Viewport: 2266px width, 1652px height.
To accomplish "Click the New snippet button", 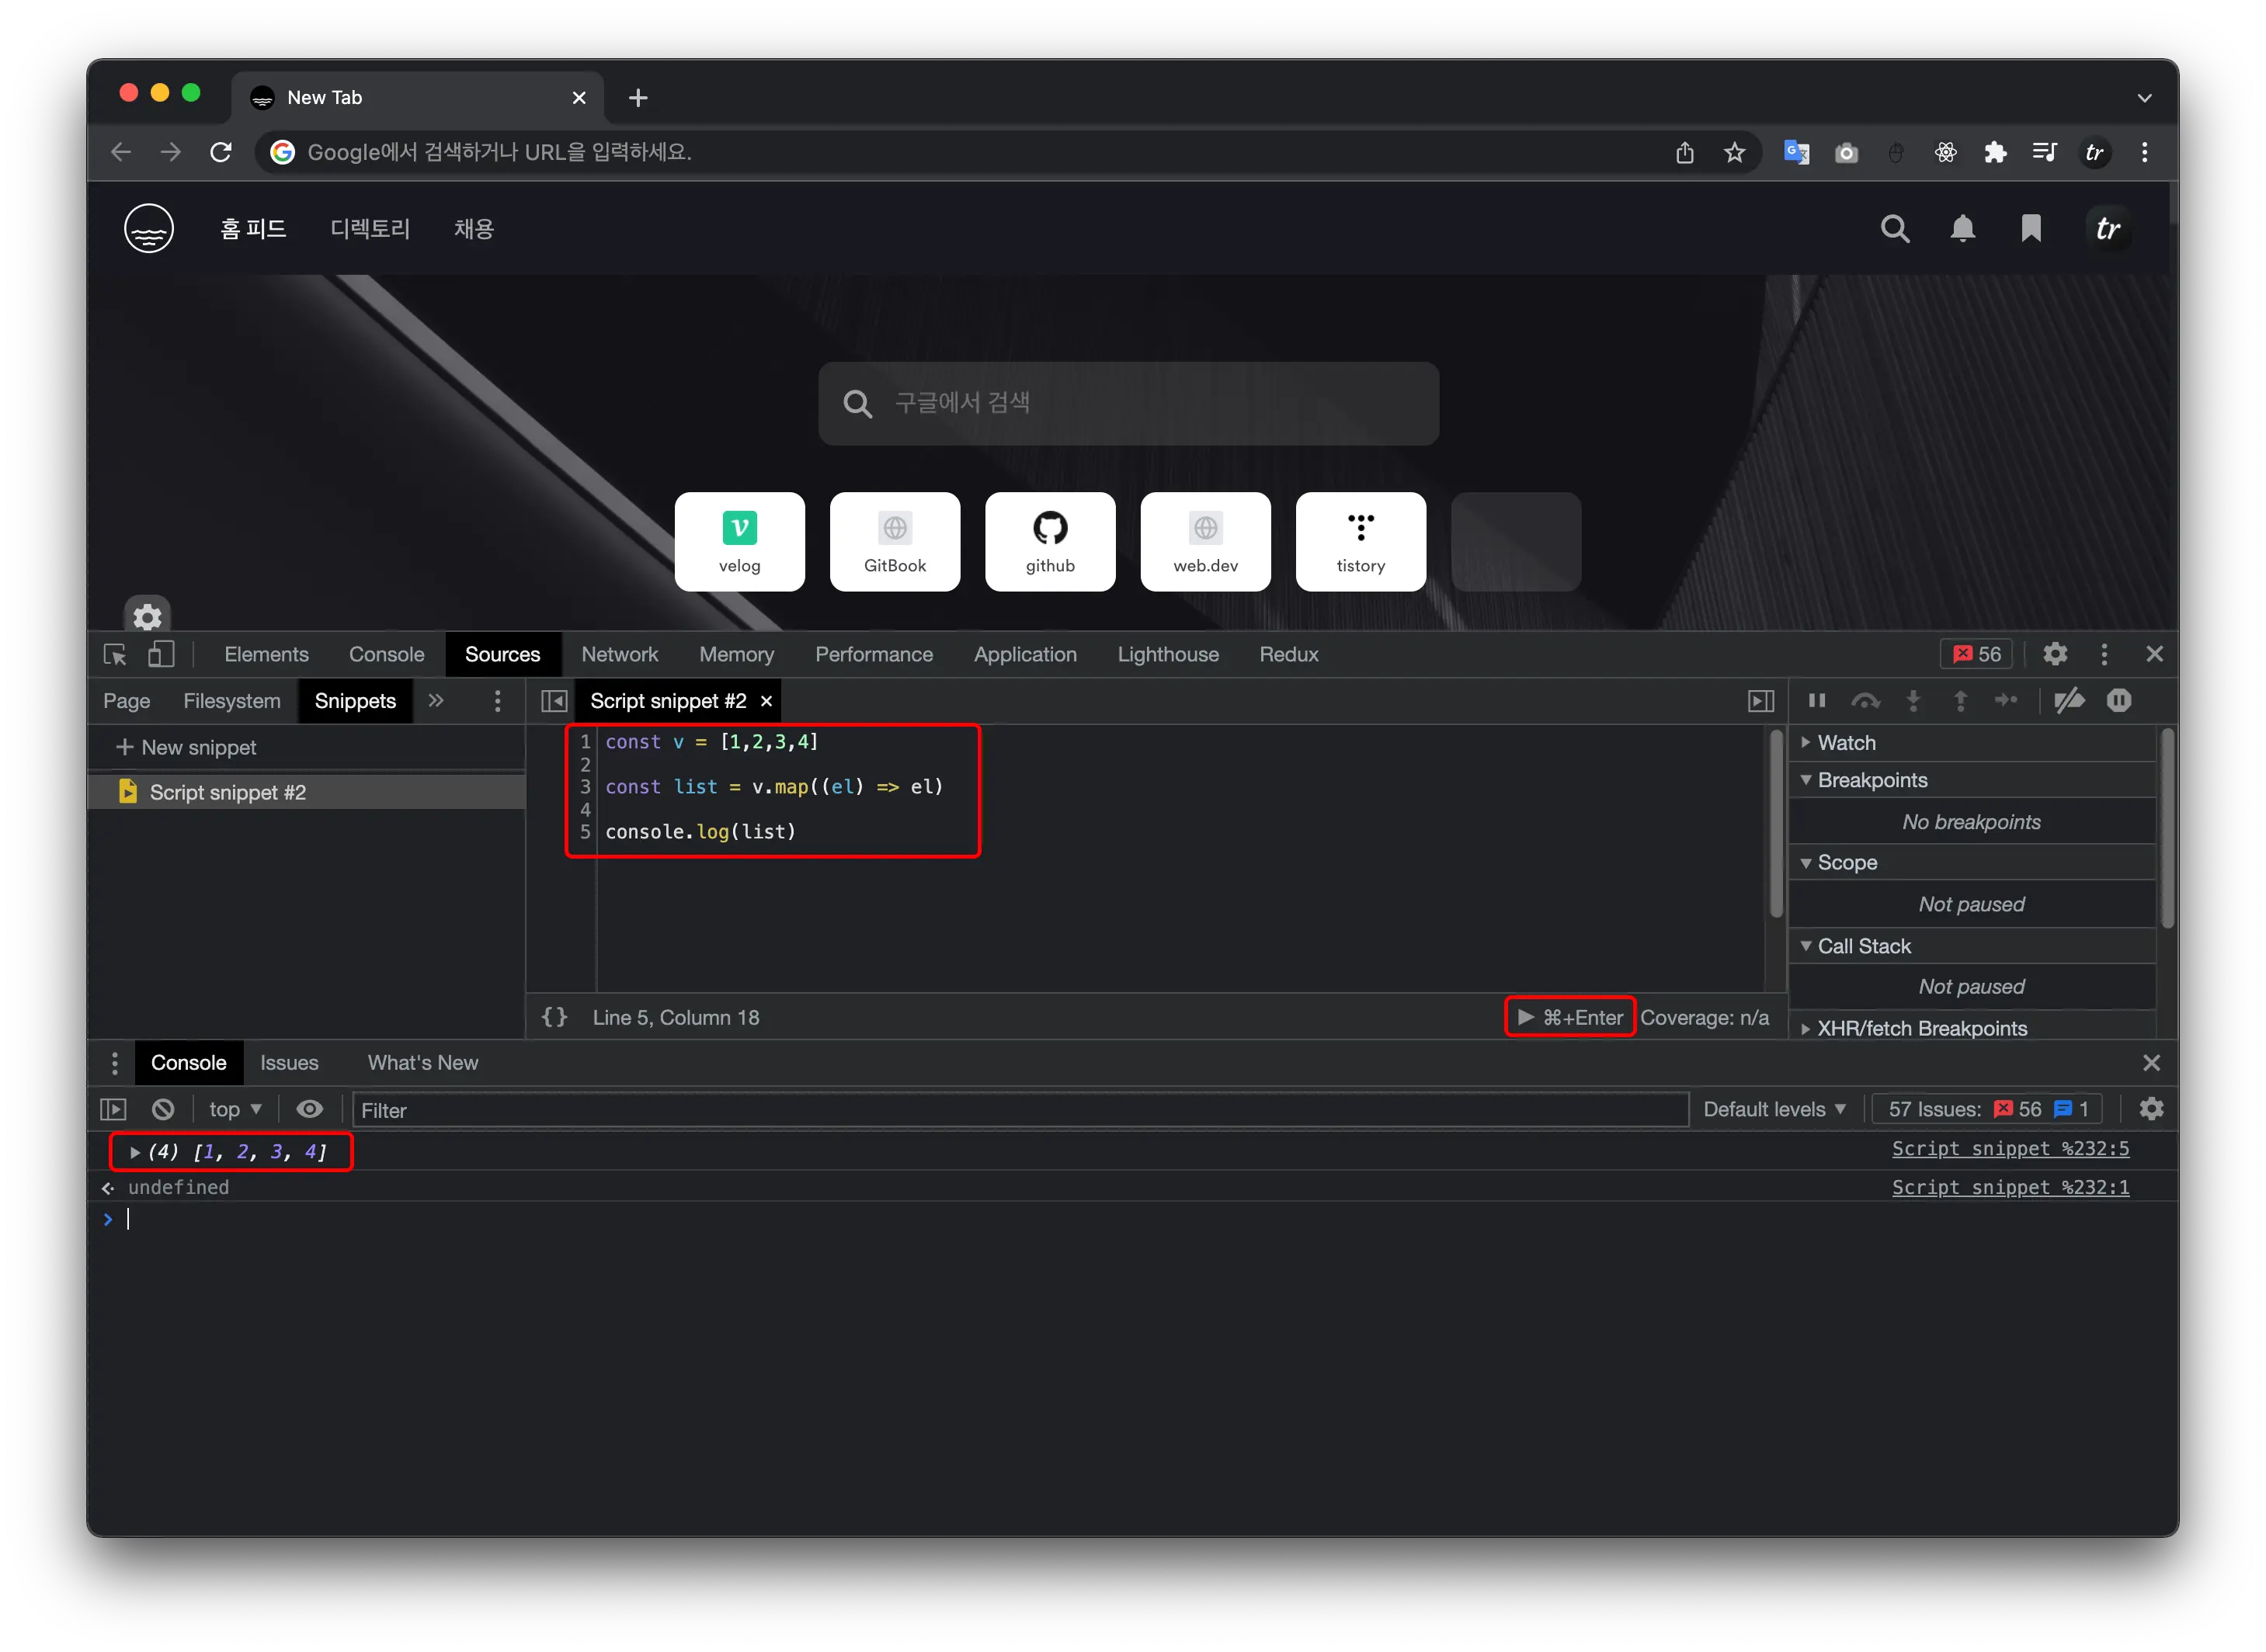I will pyautogui.click(x=187, y=747).
